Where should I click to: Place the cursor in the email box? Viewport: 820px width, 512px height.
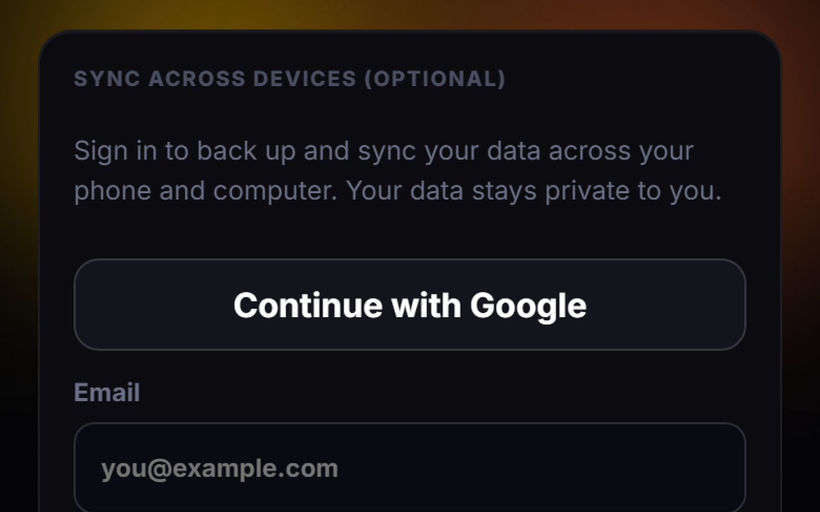point(409,468)
